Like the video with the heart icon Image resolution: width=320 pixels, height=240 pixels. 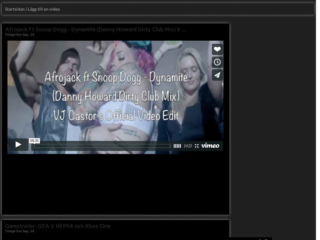click(x=217, y=49)
